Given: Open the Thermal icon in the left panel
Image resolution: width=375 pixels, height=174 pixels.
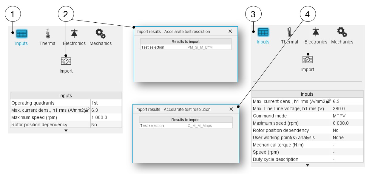Looking at the screenshot, I should click(48, 34).
